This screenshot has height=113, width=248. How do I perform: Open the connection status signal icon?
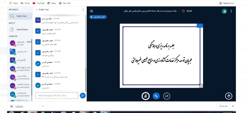point(224,11)
